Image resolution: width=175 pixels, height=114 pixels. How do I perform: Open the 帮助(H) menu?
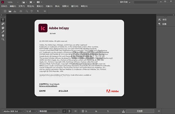[84, 6]
